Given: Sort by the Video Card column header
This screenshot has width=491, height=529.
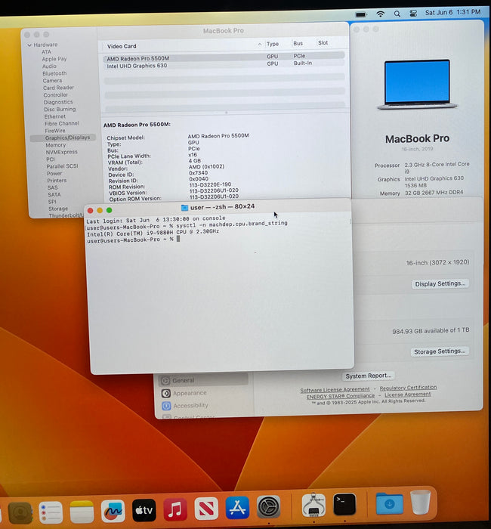Looking at the screenshot, I should coord(122,46).
